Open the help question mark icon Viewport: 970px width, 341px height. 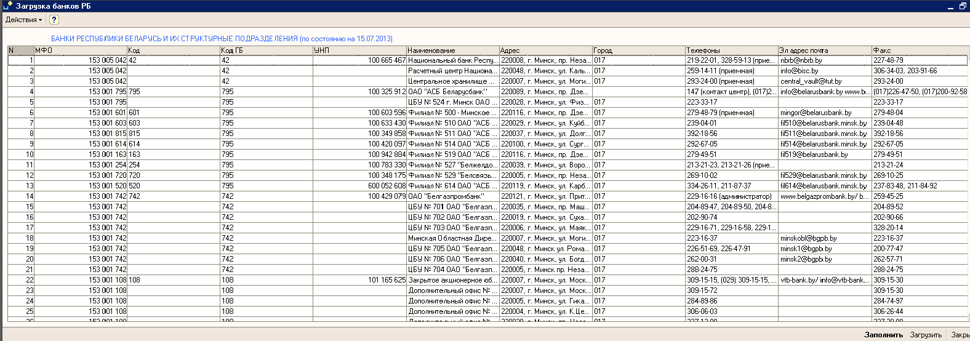(54, 20)
